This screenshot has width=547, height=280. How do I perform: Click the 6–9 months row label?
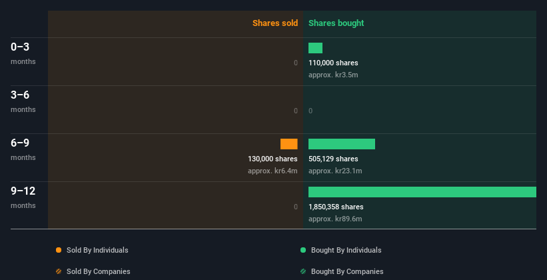click(23, 149)
